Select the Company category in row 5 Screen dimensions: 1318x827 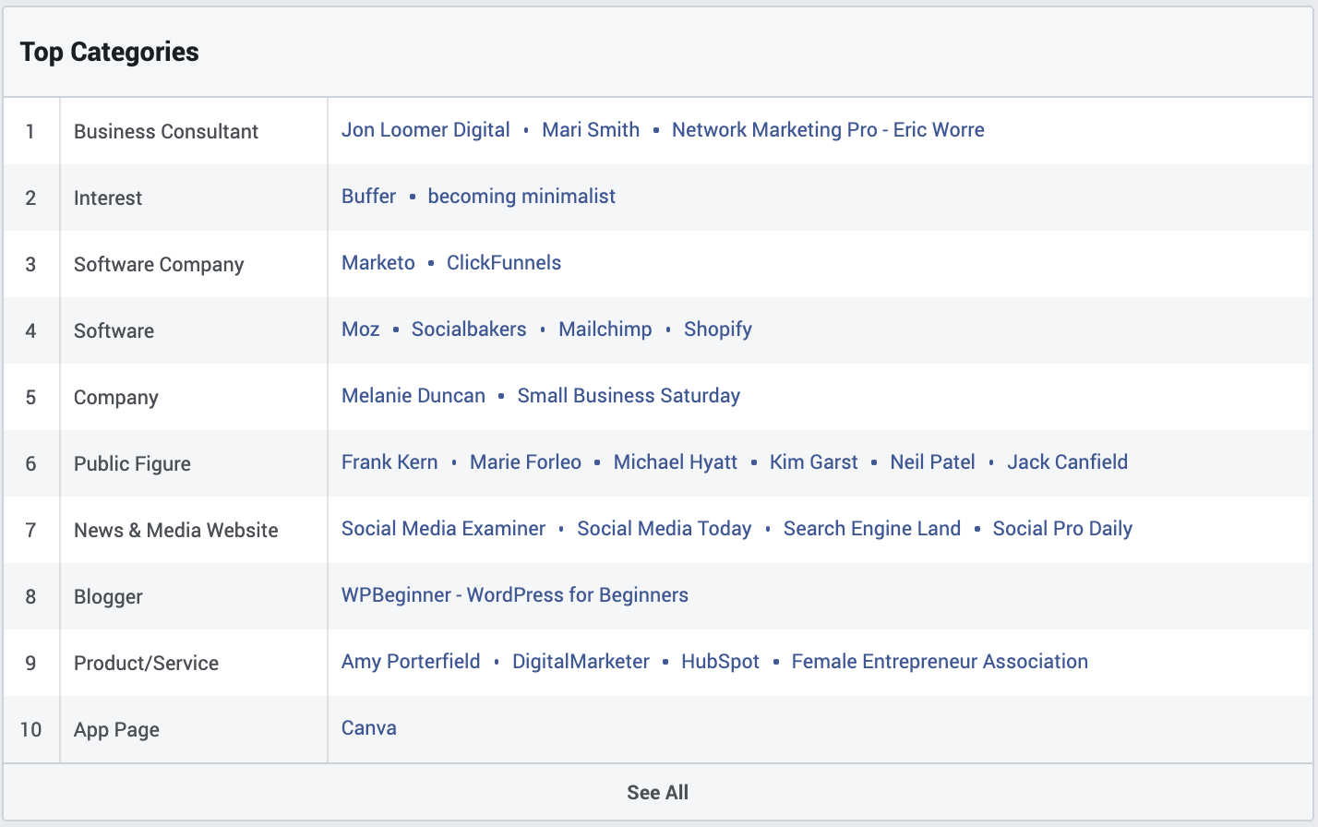tap(116, 398)
